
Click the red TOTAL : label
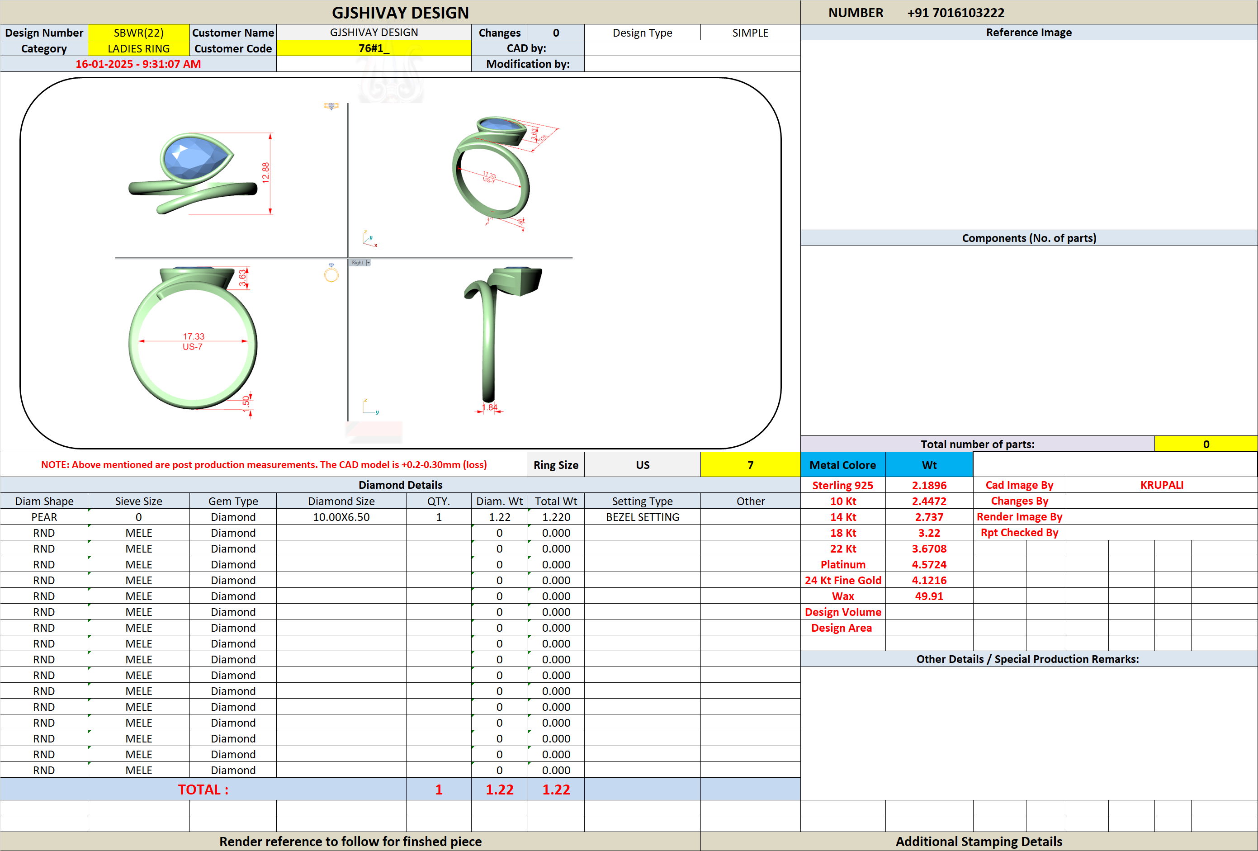coord(203,790)
